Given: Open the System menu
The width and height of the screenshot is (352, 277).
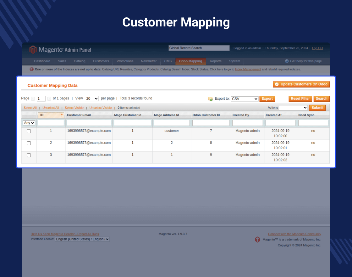Looking at the screenshot, I should tap(234, 61).
